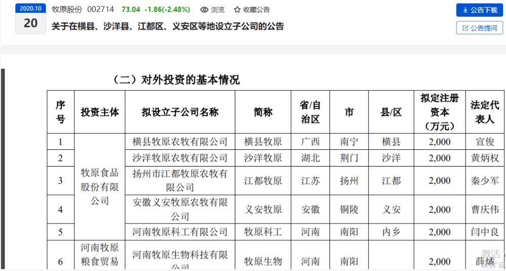Click serial number 3 cell
This screenshot has height=271, width=506.
coord(61,181)
